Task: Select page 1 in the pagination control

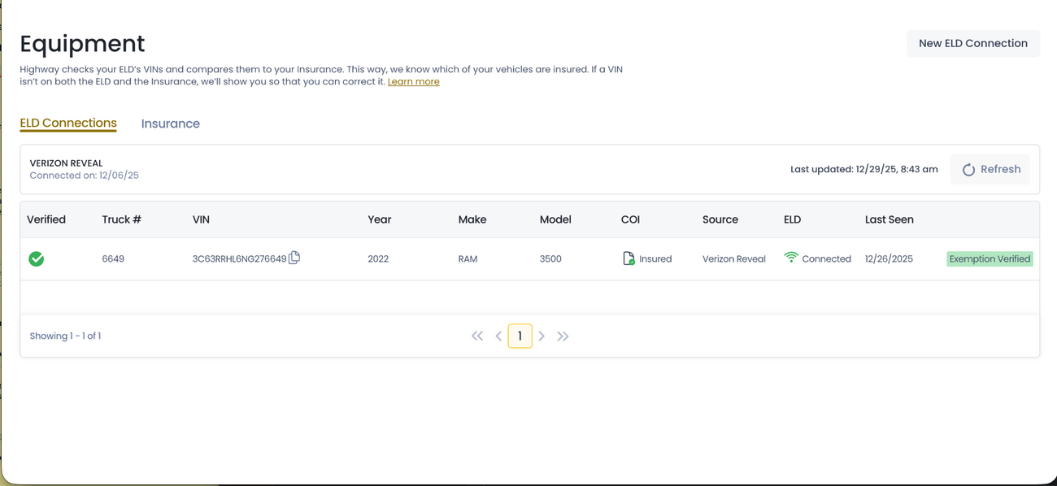Action: [520, 336]
